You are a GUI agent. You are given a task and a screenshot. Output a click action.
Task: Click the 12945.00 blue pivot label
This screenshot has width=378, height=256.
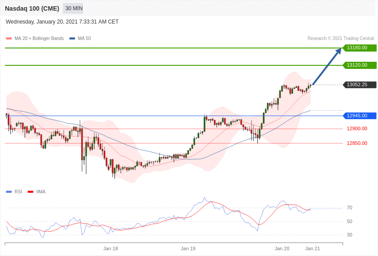tap(359, 116)
